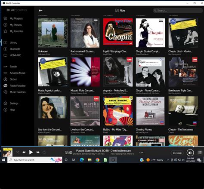Open the taskbar clock and date
The image size is (204, 189).
tap(190, 160)
